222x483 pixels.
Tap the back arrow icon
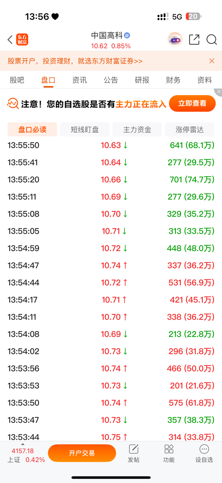[x=10, y=40]
